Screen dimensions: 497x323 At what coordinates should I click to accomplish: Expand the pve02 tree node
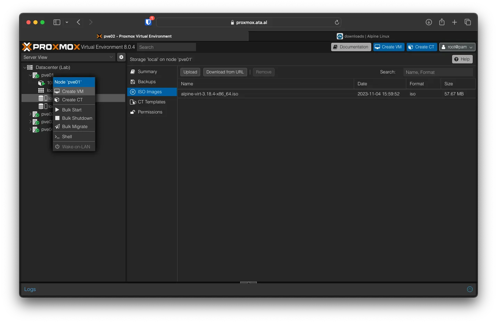coord(30,114)
